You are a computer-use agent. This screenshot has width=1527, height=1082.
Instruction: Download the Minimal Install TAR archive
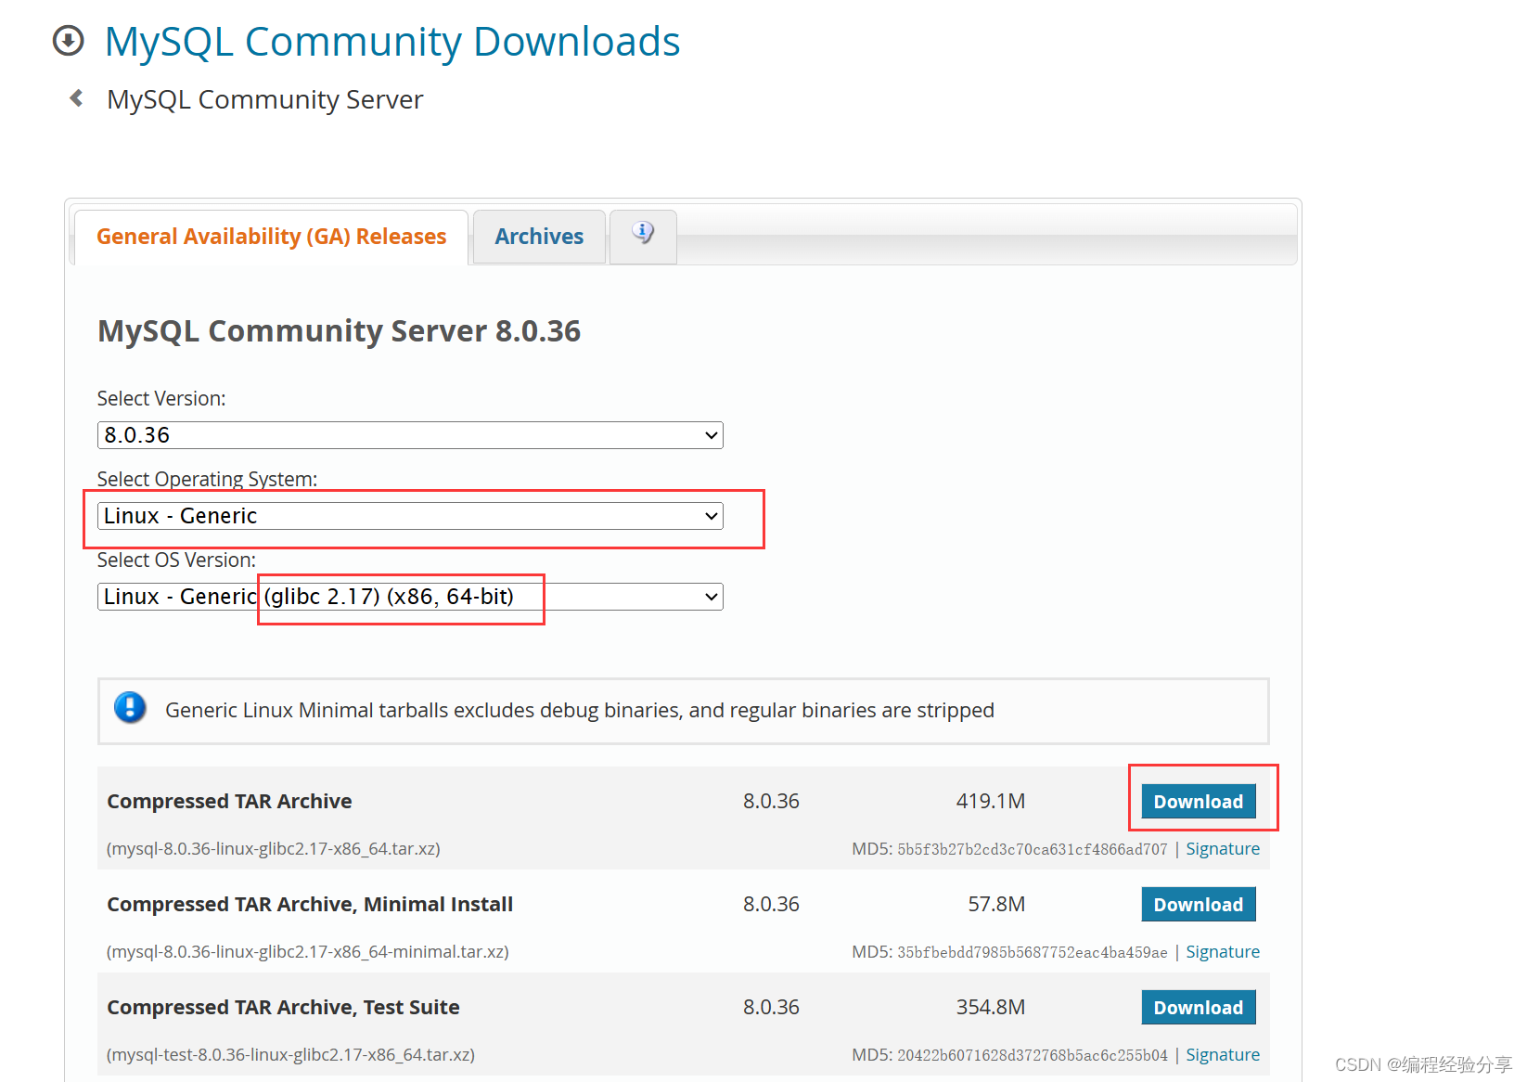click(1198, 904)
